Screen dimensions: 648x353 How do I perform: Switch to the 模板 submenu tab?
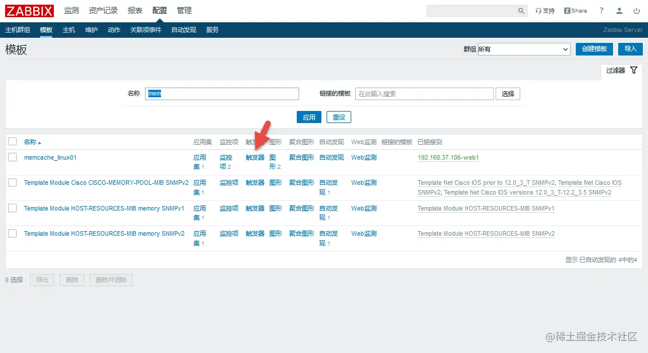[x=46, y=30]
